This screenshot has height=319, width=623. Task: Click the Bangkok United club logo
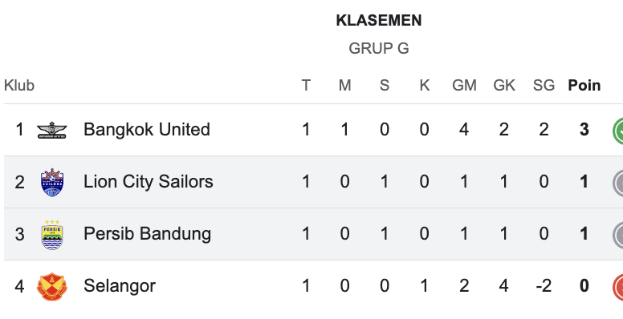52,130
